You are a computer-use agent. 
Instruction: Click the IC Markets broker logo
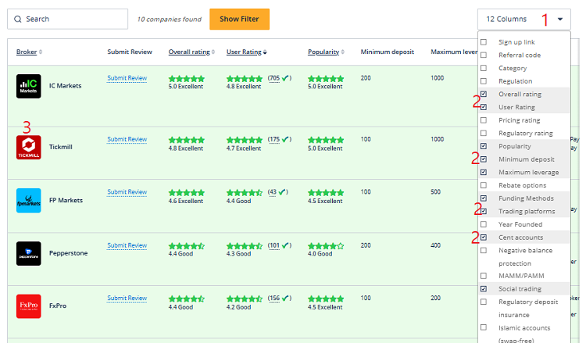coord(29,86)
